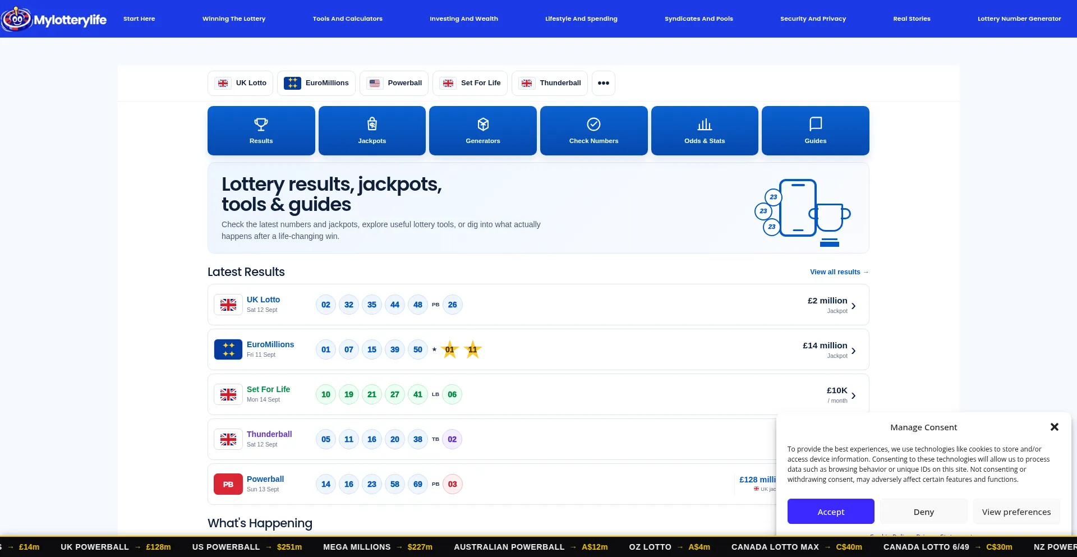
Task: Click the UK flag icon in Set For Life row
Action: 228,394
